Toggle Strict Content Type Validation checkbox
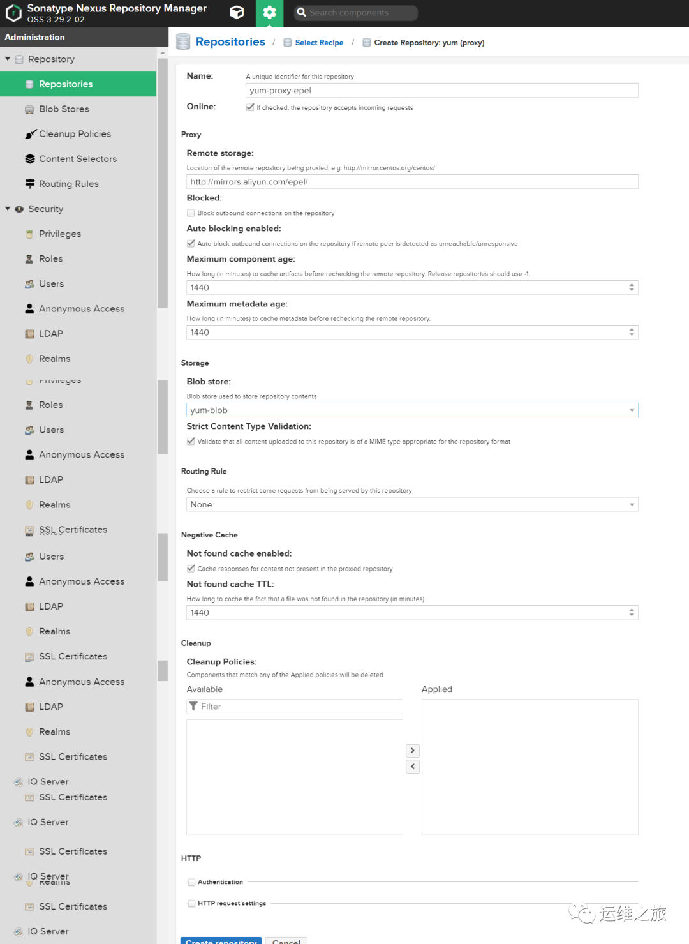This screenshot has width=689, height=944. coord(191,441)
